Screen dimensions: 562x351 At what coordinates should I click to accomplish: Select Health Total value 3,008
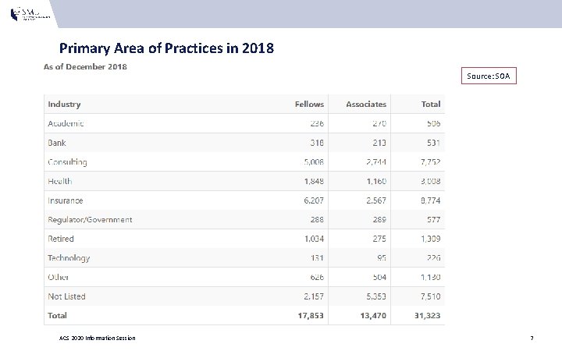(430, 181)
